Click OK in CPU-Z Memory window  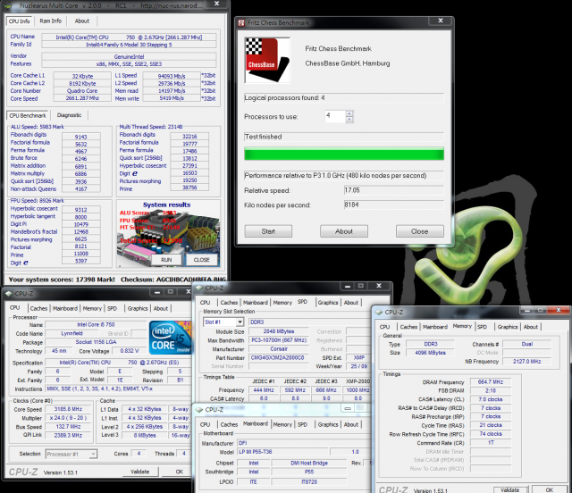pyautogui.click(x=549, y=489)
